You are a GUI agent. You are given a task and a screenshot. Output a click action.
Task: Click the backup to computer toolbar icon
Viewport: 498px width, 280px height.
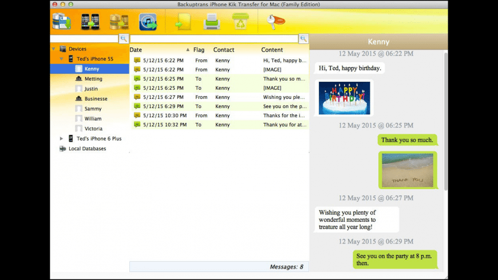click(x=62, y=22)
